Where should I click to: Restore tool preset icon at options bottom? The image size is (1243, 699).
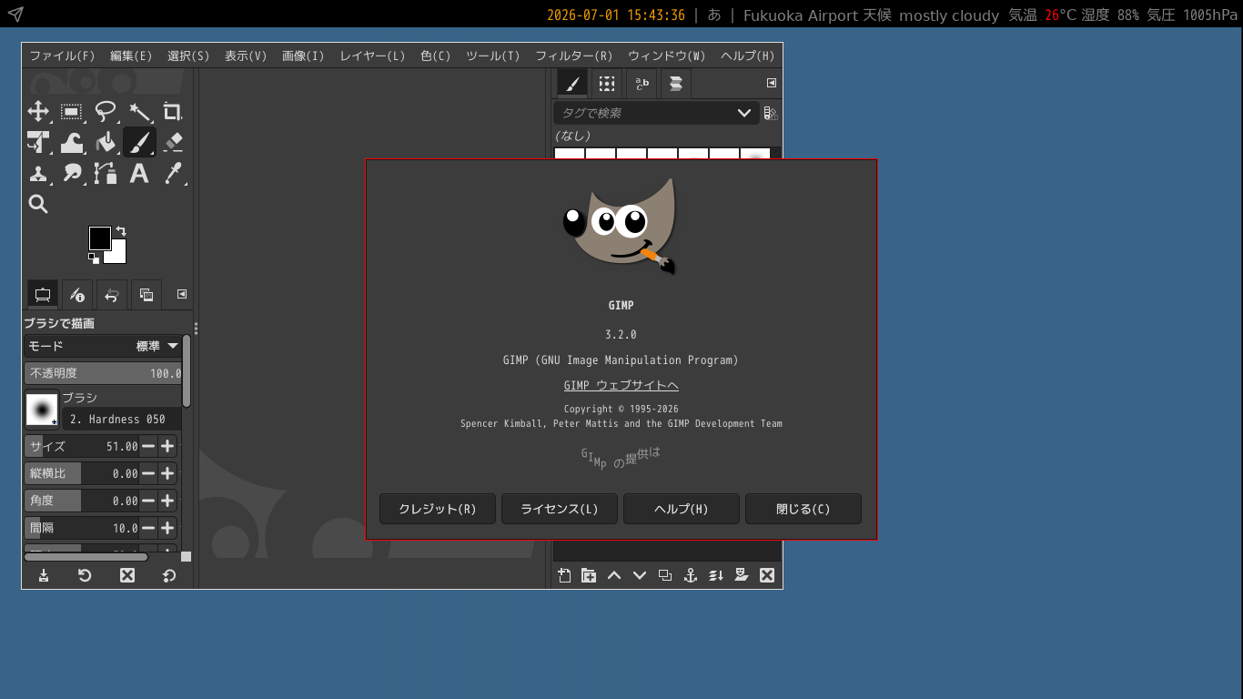click(85, 575)
